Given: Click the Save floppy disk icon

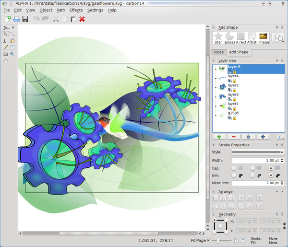Looking at the screenshot, I should [25, 19].
